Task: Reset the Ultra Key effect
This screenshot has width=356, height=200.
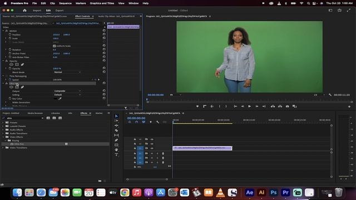Action: (104, 83)
